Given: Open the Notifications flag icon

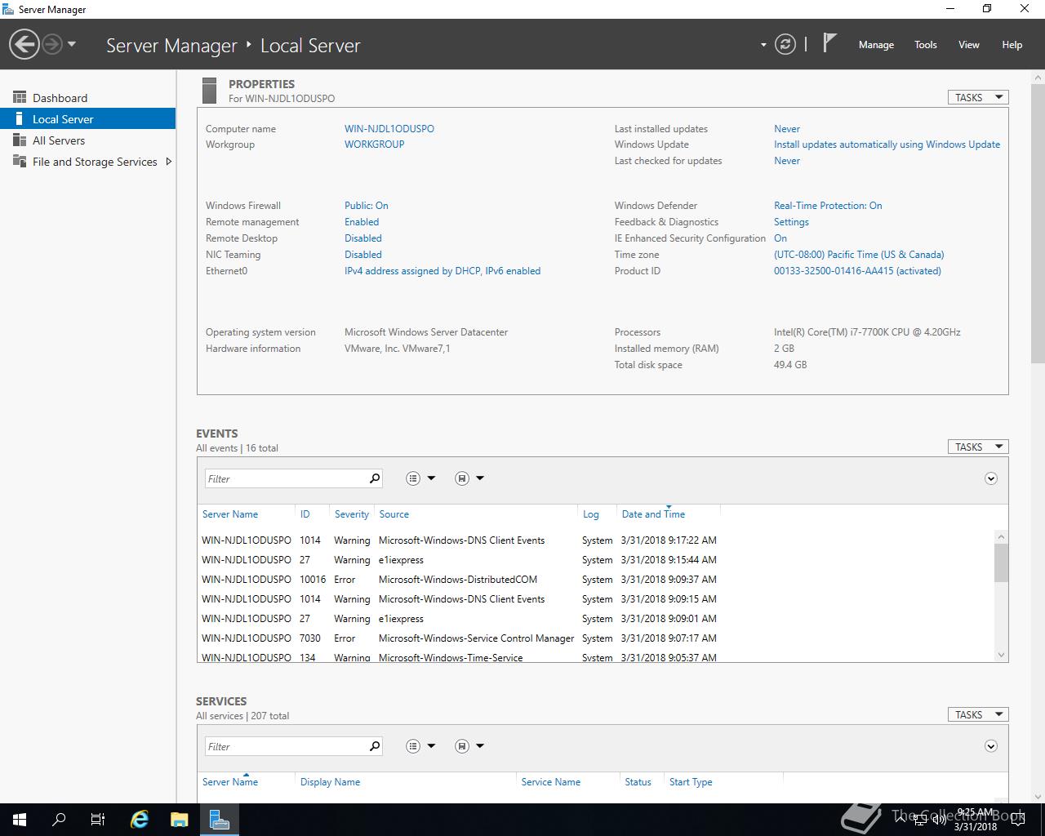Looking at the screenshot, I should (x=829, y=42).
